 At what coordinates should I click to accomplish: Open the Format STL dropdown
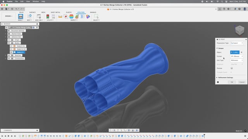tap(237, 56)
